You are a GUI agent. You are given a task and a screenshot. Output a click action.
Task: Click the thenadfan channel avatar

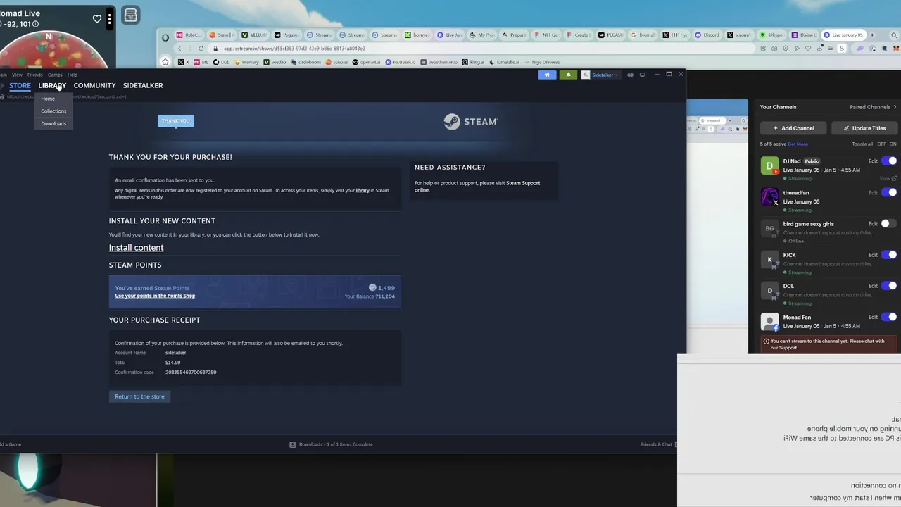769,196
